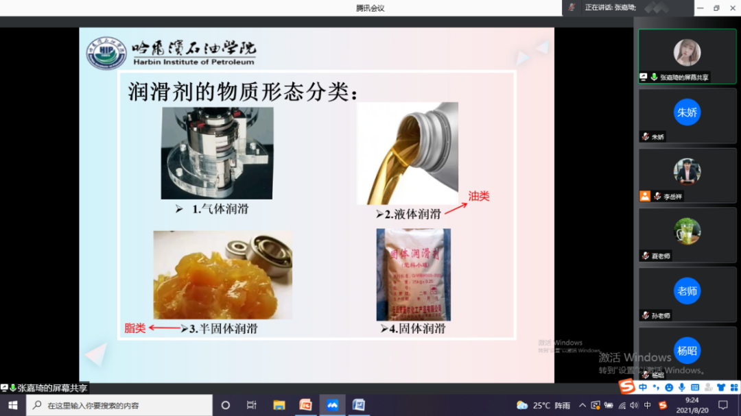Open the PowerPoint app in the taskbar
This screenshot has width=741, height=416.
[306, 405]
